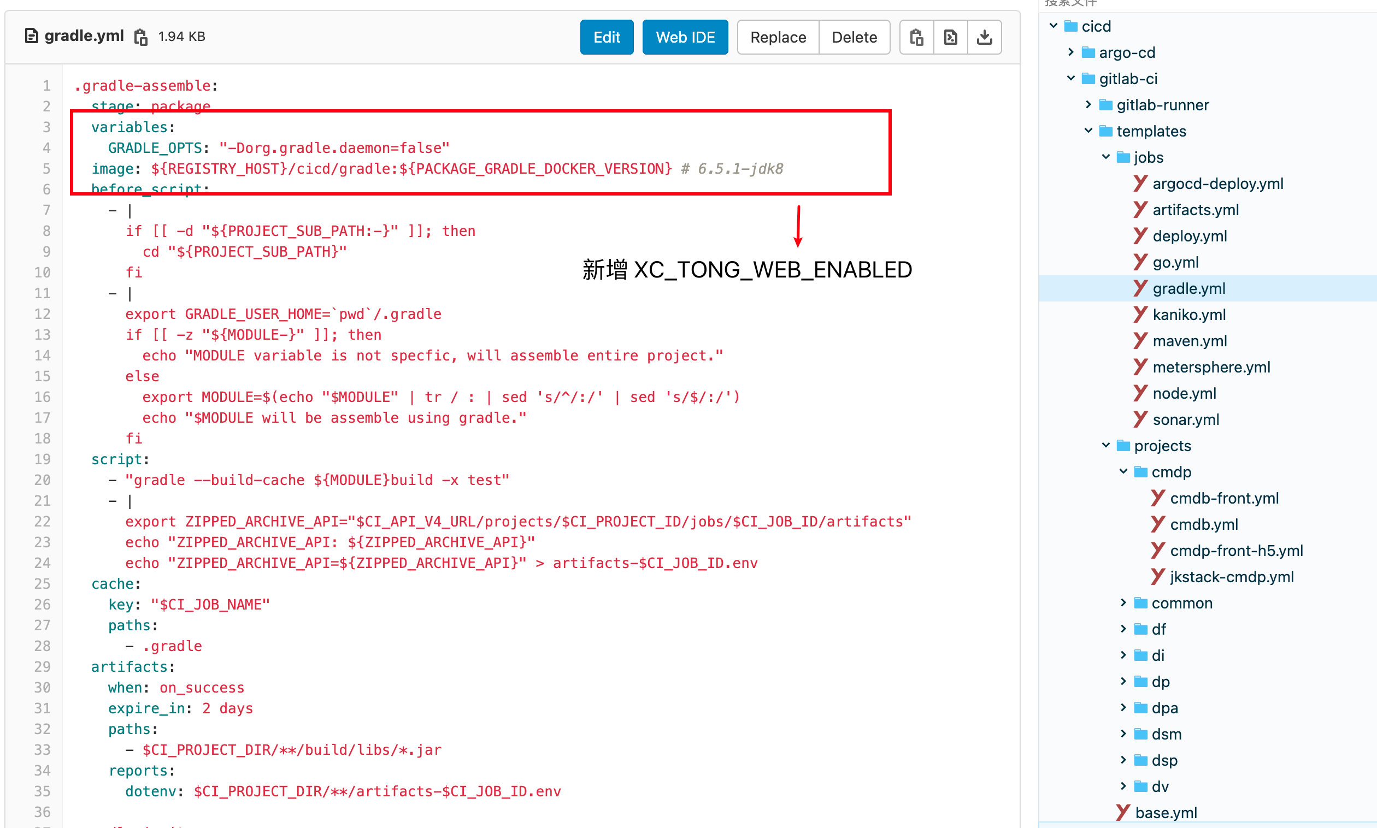Click the gitlab-runner folder icon
Image resolution: width=1377 pixels, height=828 pixels.
1106,105
